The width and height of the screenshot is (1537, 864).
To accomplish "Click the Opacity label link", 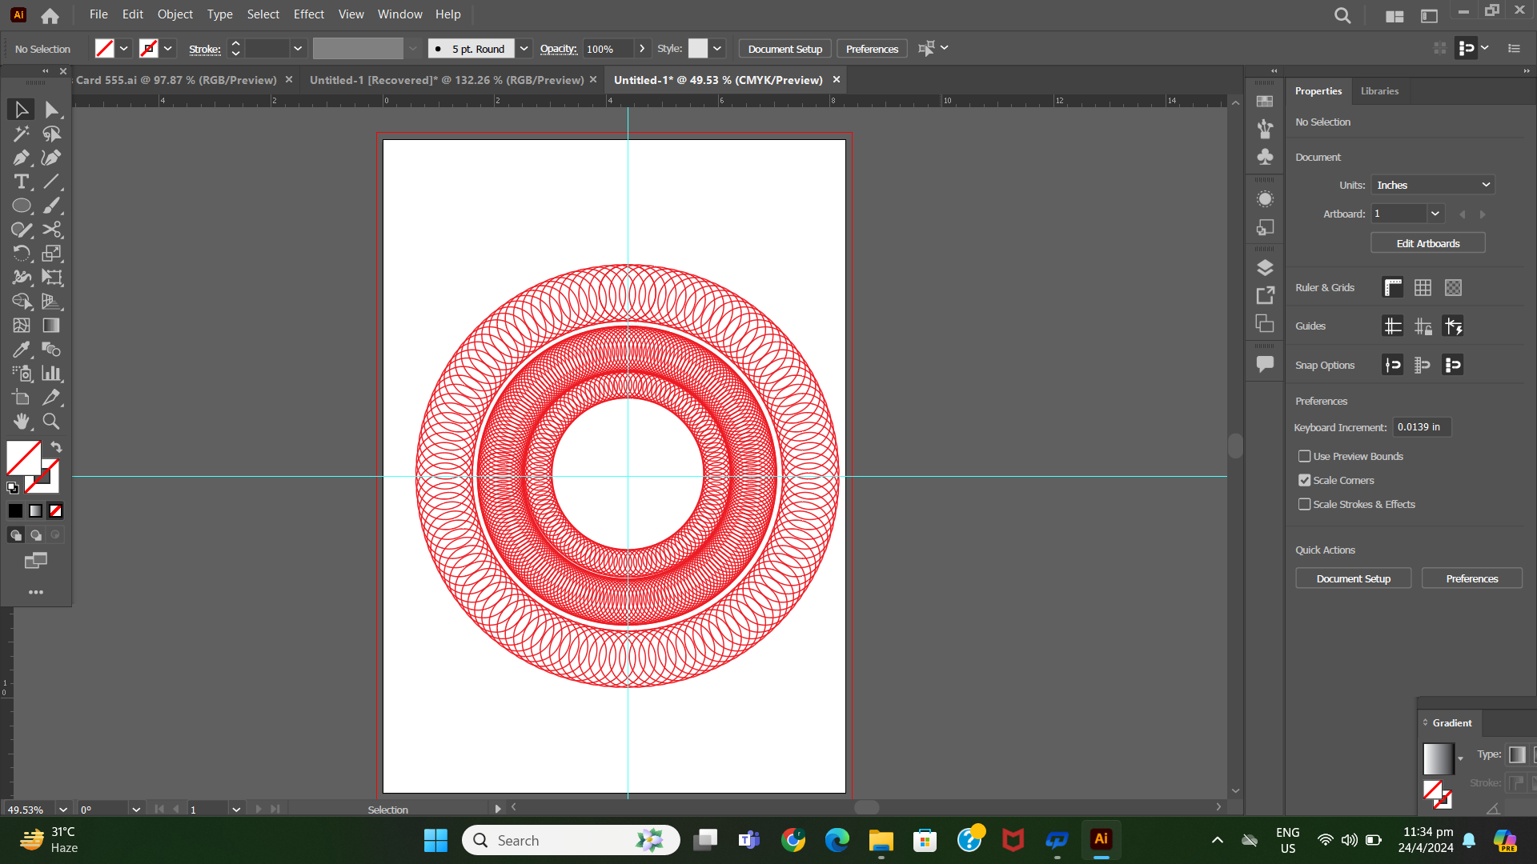I will coord(559,49).
